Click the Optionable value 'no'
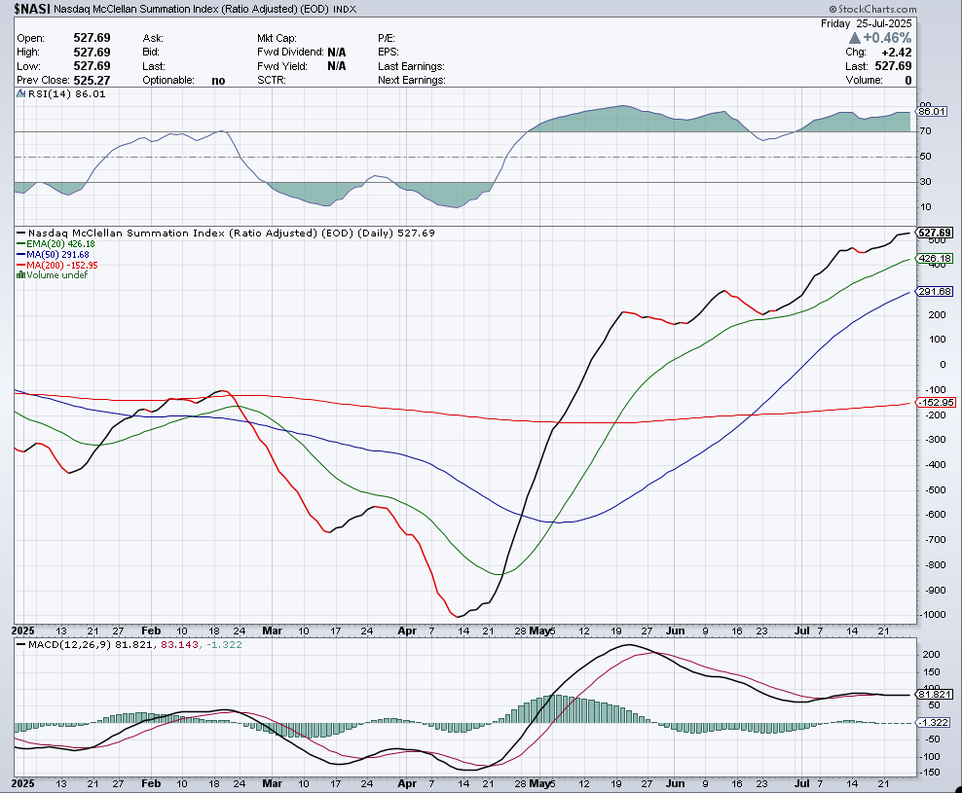The height and width of the screenshot is (793, 962). point(218,81)
